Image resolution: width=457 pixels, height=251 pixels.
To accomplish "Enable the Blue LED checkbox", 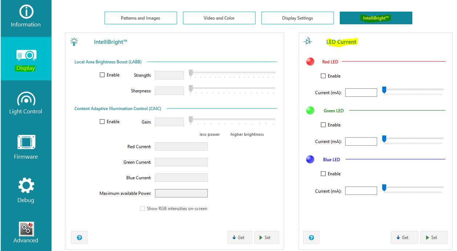I will click(x=323, y=174).
